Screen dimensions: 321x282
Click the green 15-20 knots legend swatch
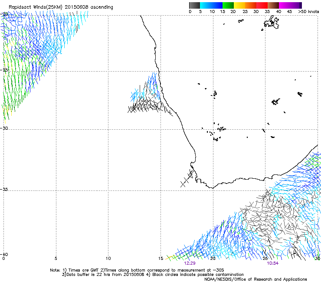point(228,5)
